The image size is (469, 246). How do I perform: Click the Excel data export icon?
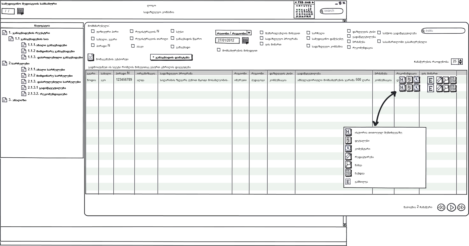point(91,57)
